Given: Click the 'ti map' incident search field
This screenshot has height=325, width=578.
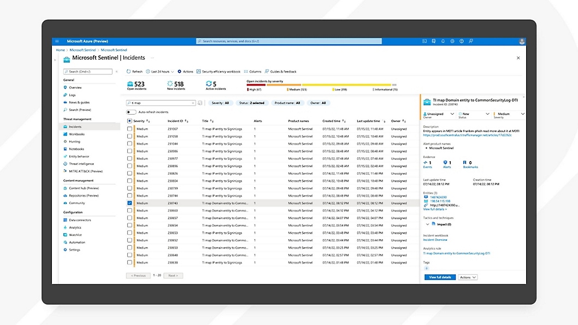Looking at the screenshot, I should coord(161,103).
